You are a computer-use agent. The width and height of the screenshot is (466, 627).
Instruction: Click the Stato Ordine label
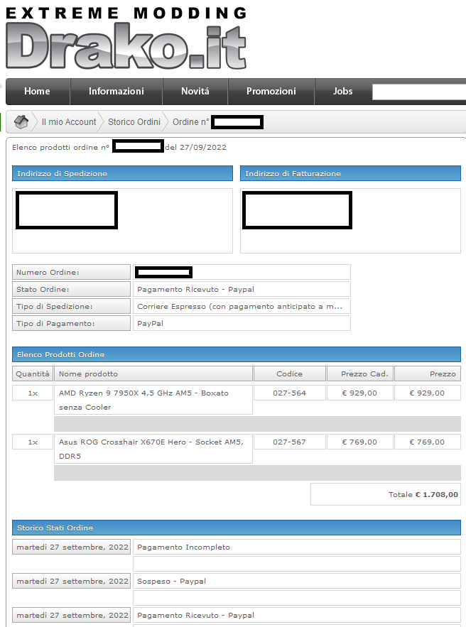[71, 289]
